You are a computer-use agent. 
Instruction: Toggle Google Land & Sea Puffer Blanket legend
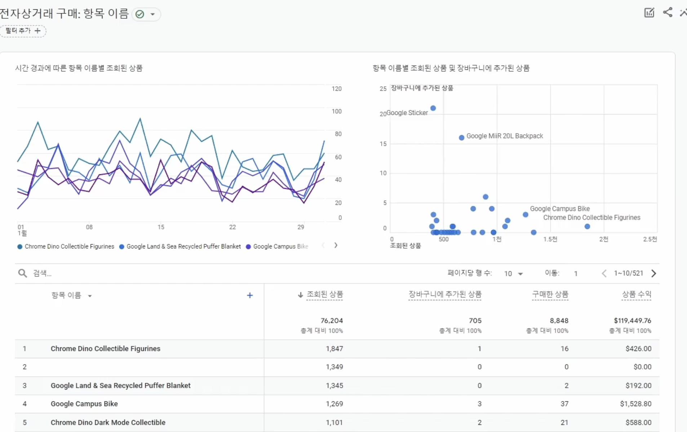click(x=180, y=247)
